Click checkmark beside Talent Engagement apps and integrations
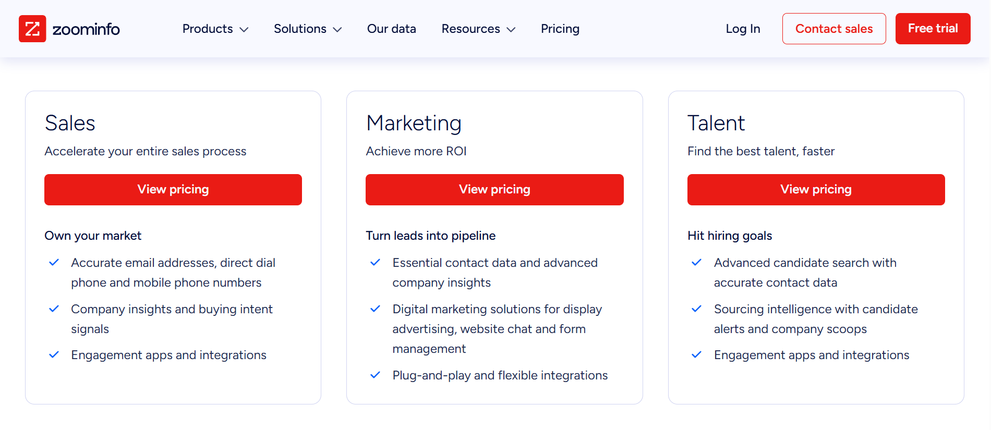The height and width of the screenshot is (430, 991). (x=696, y=355)
